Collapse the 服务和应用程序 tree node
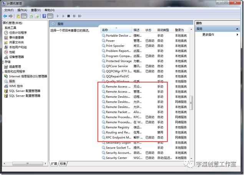Screen dimensions: 244x175 [3, 71]
